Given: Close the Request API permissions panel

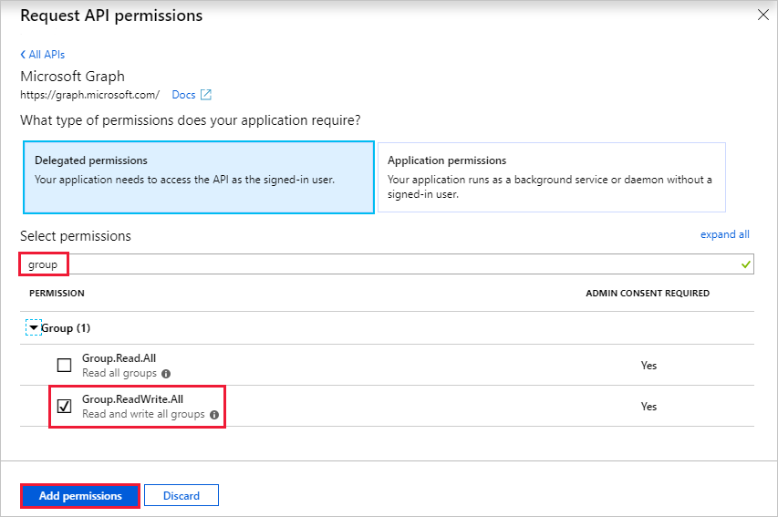Looking at the screenshot, I should click(763, 15).
